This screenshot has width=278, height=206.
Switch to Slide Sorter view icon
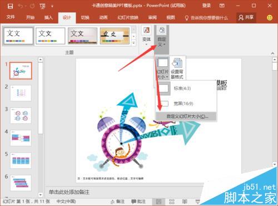[172, 202]
